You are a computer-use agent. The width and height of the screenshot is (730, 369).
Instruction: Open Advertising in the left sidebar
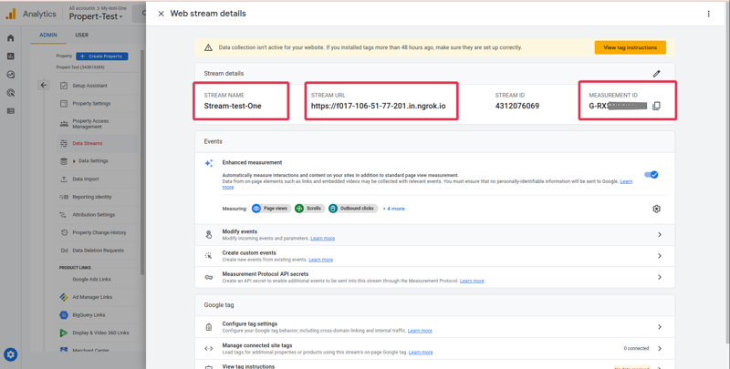pos(11,93)
